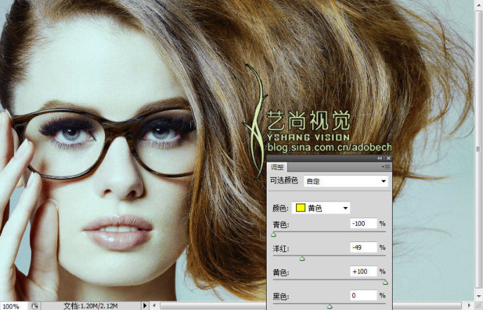483x310 pixels.
Task: Click the 青色 value field showing -100
Action: click(363, 223)
